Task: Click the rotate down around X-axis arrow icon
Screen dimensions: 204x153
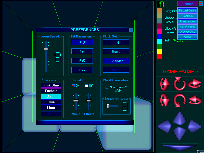Action: 164,100
